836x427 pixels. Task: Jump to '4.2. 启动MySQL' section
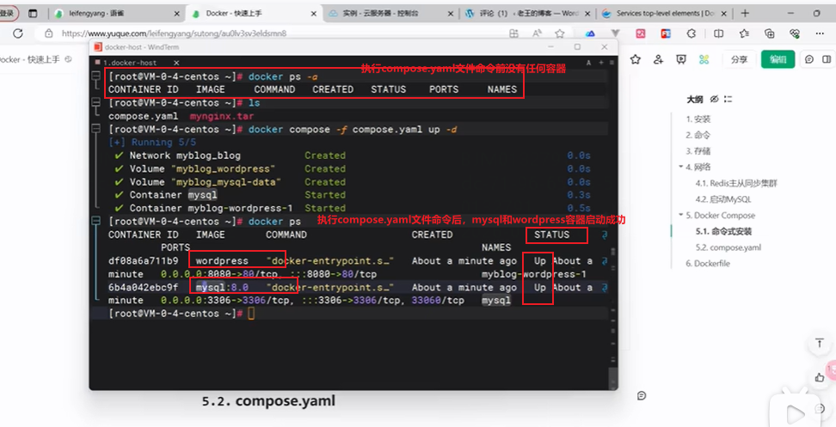pyautogui.click(x=723, y=199)
